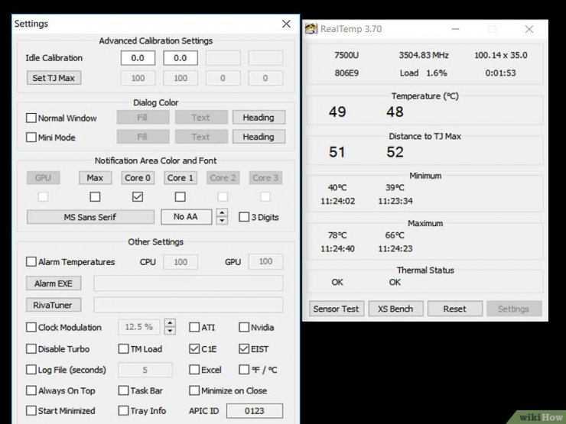Image resolution: width=566 pixels, height=424 pixels.
Task: Click the RealTemp app icon in title bar
Action: click(311, 28)
